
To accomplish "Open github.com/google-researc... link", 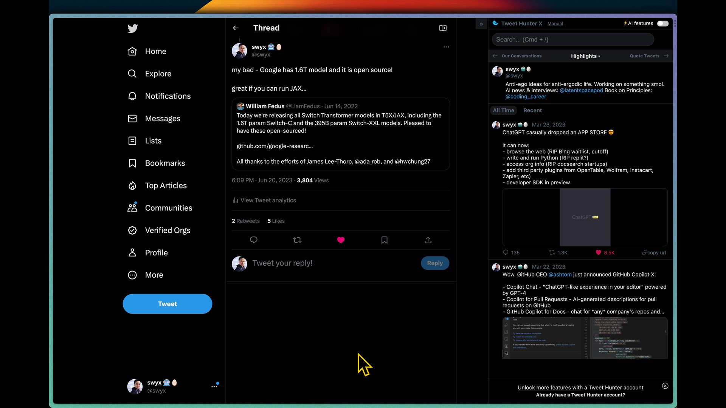I will pos(275,146).
